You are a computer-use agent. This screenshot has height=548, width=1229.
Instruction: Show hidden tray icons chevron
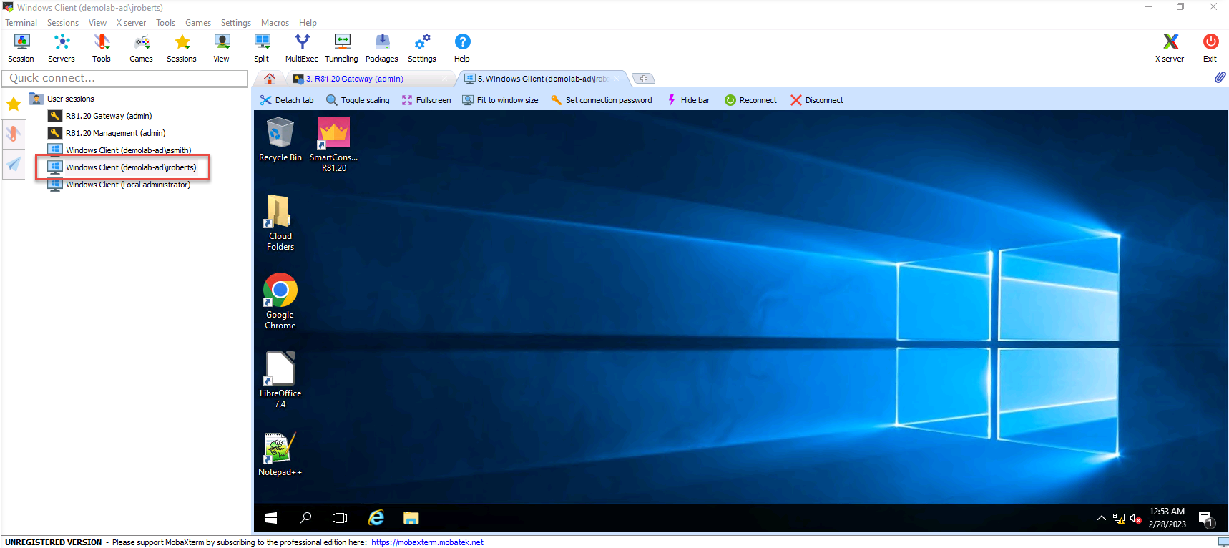(x=1101, y=518)
